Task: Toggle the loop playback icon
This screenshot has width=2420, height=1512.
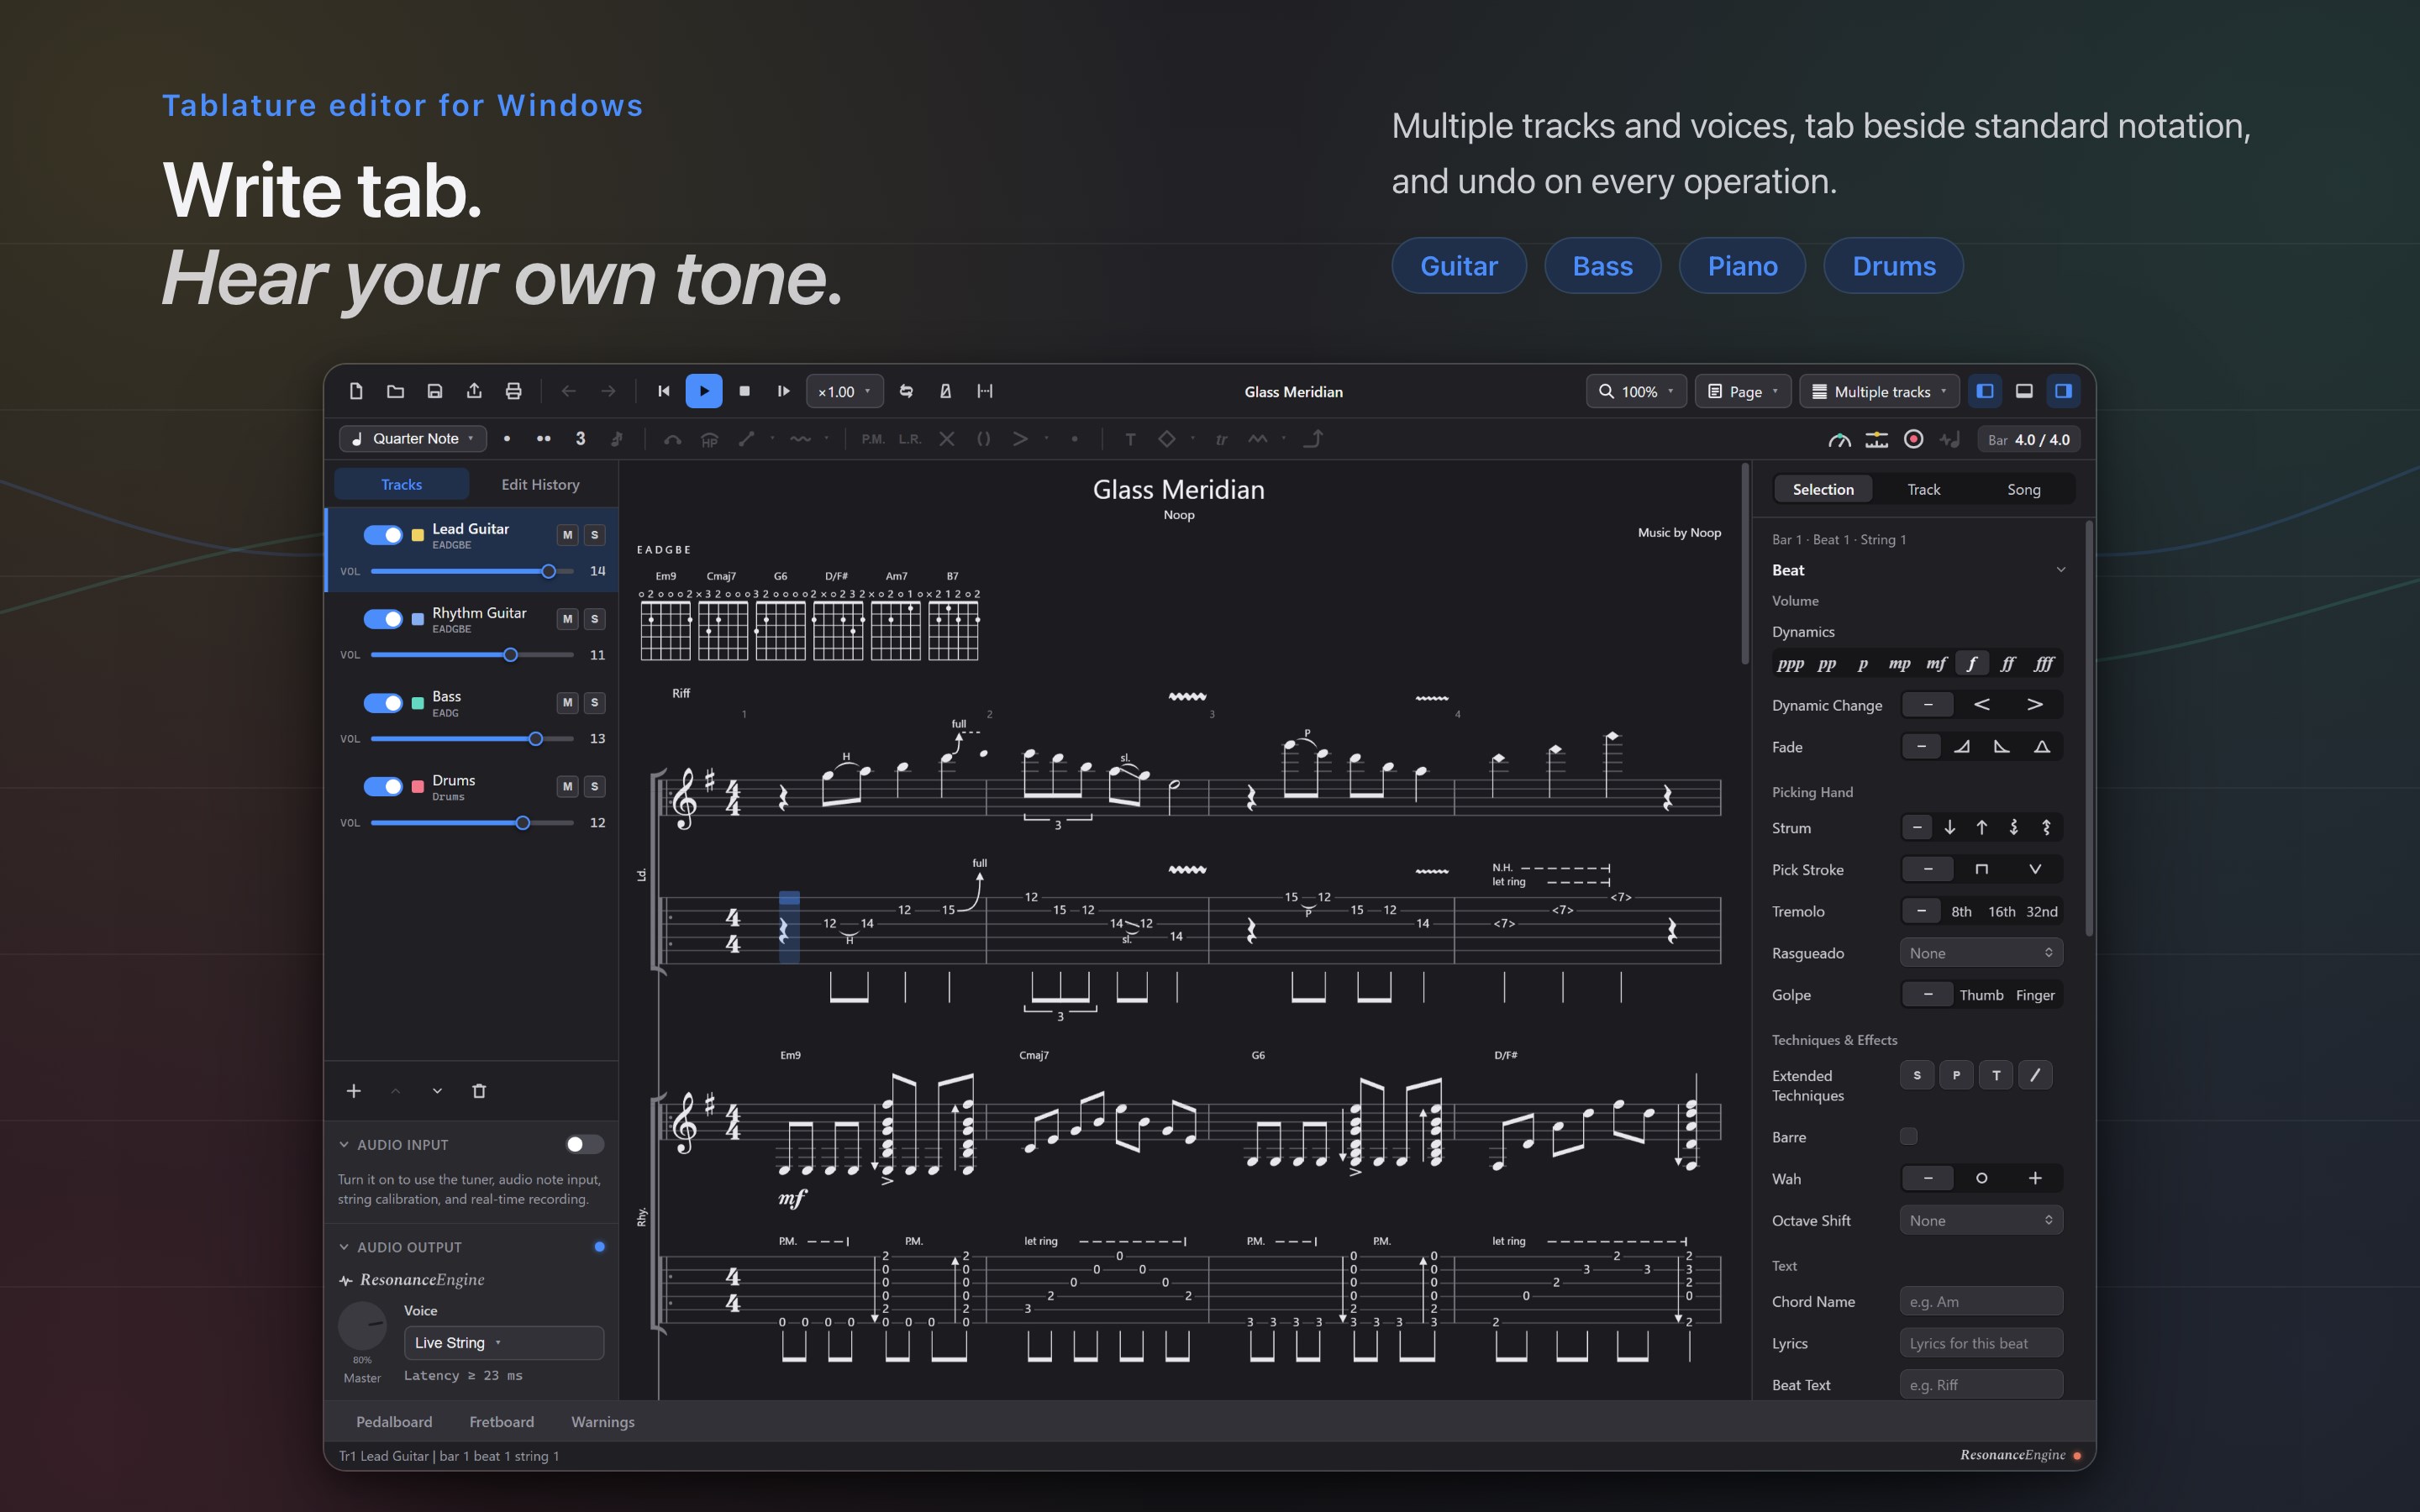Action: 906,391
